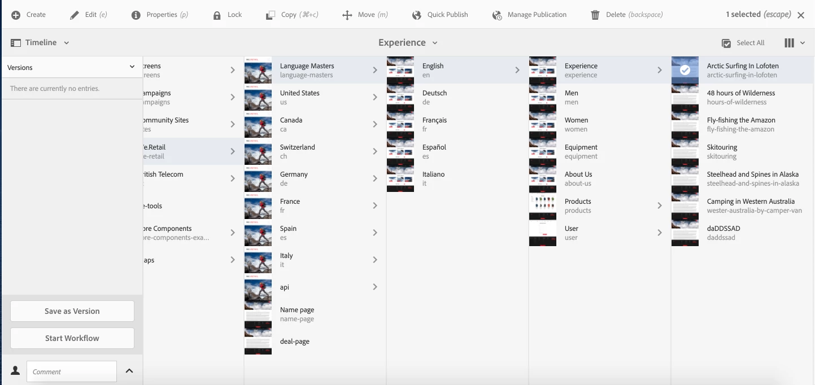Expand Language Masters chevron
The width and height of the screenshot is (815, 385).
375,70
